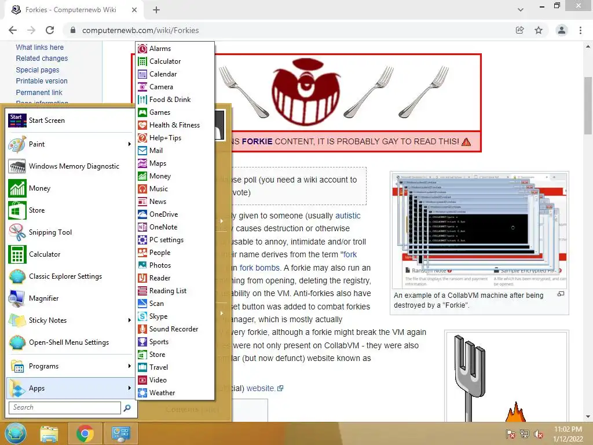Open the tab search dropdown chevron
The width and height of the screenshot is (593, 445).
(521, 10)
